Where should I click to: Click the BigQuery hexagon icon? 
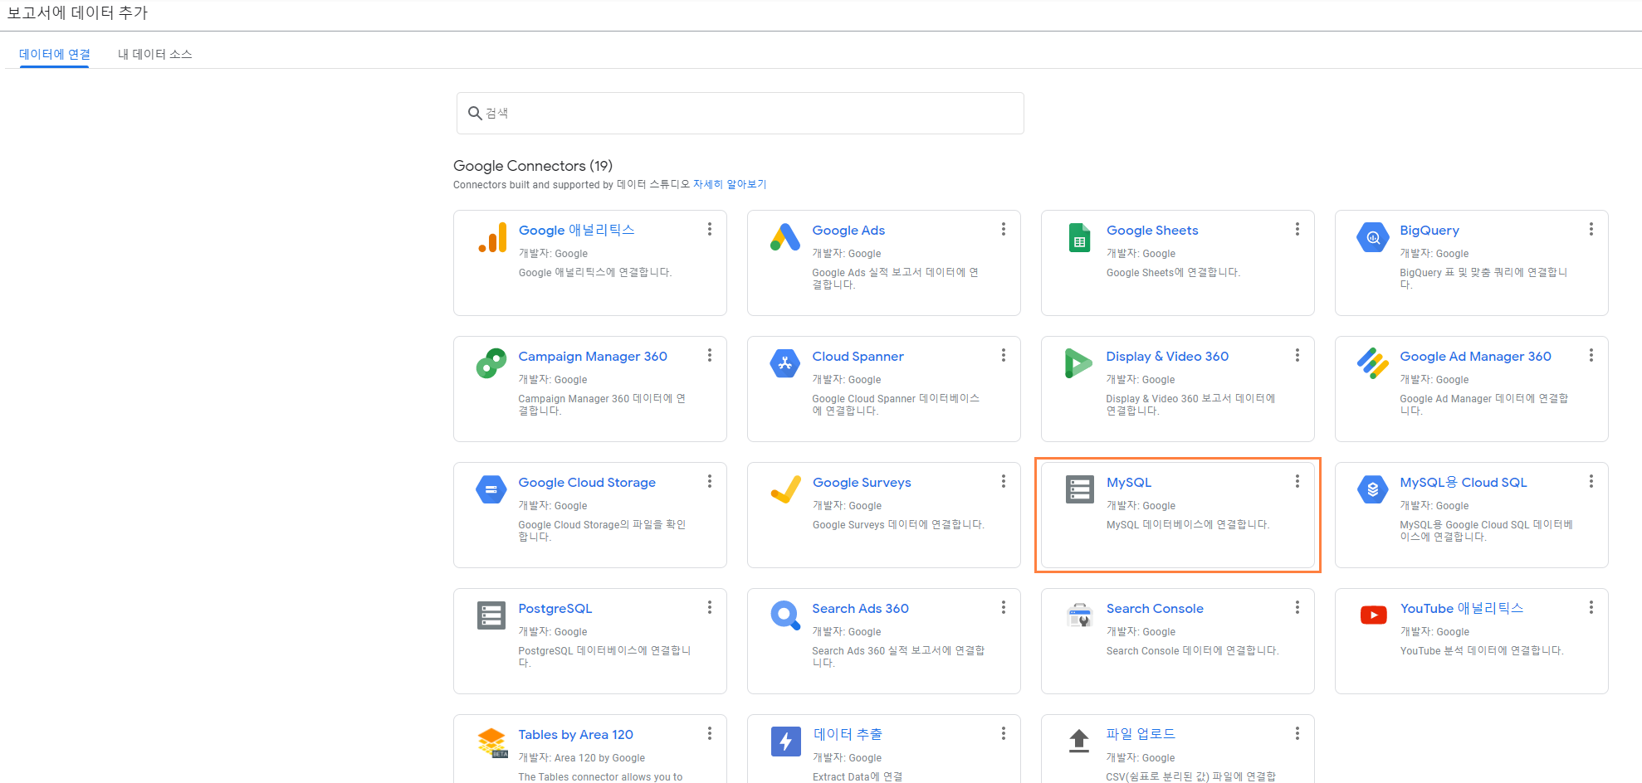click(x=1373, y=238)
